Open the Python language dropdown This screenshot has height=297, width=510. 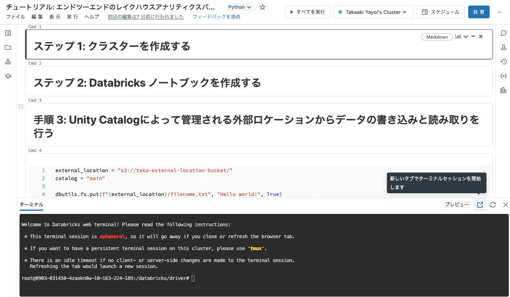pos(240,7)
